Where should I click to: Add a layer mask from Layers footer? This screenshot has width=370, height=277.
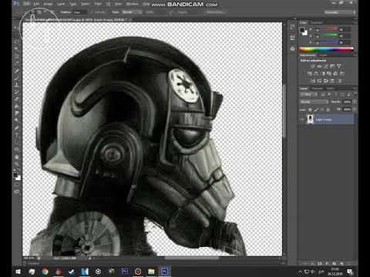coord(320,263)
